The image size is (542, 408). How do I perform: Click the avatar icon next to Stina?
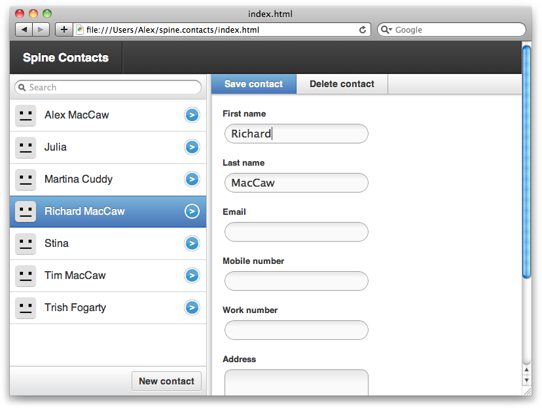pyautogui.click(x=25, y=243)
